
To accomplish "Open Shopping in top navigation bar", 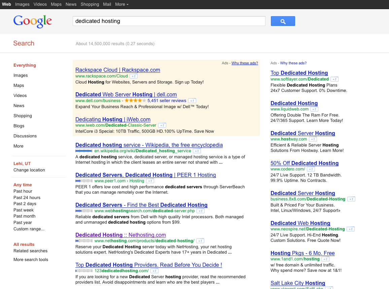I will click(x=90, y=4).
